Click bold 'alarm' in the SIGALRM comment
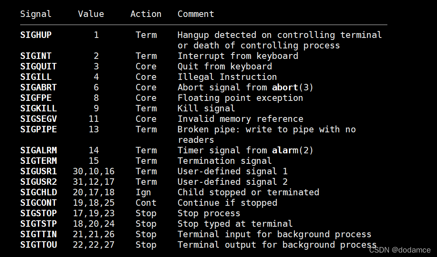The width and height of the screenshot is (437, 257). pos(285,150)
